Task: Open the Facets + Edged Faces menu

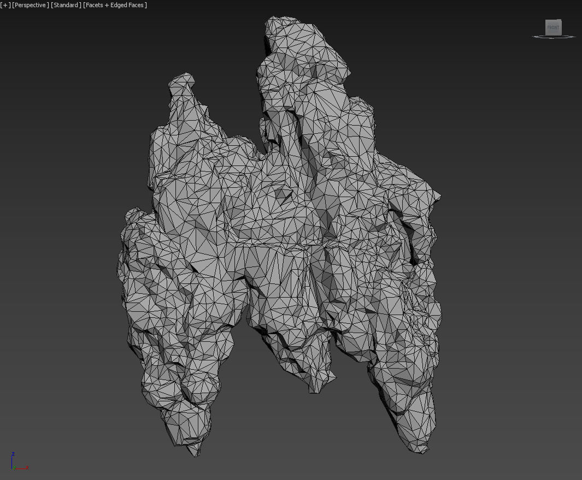Action: [115, 5]
